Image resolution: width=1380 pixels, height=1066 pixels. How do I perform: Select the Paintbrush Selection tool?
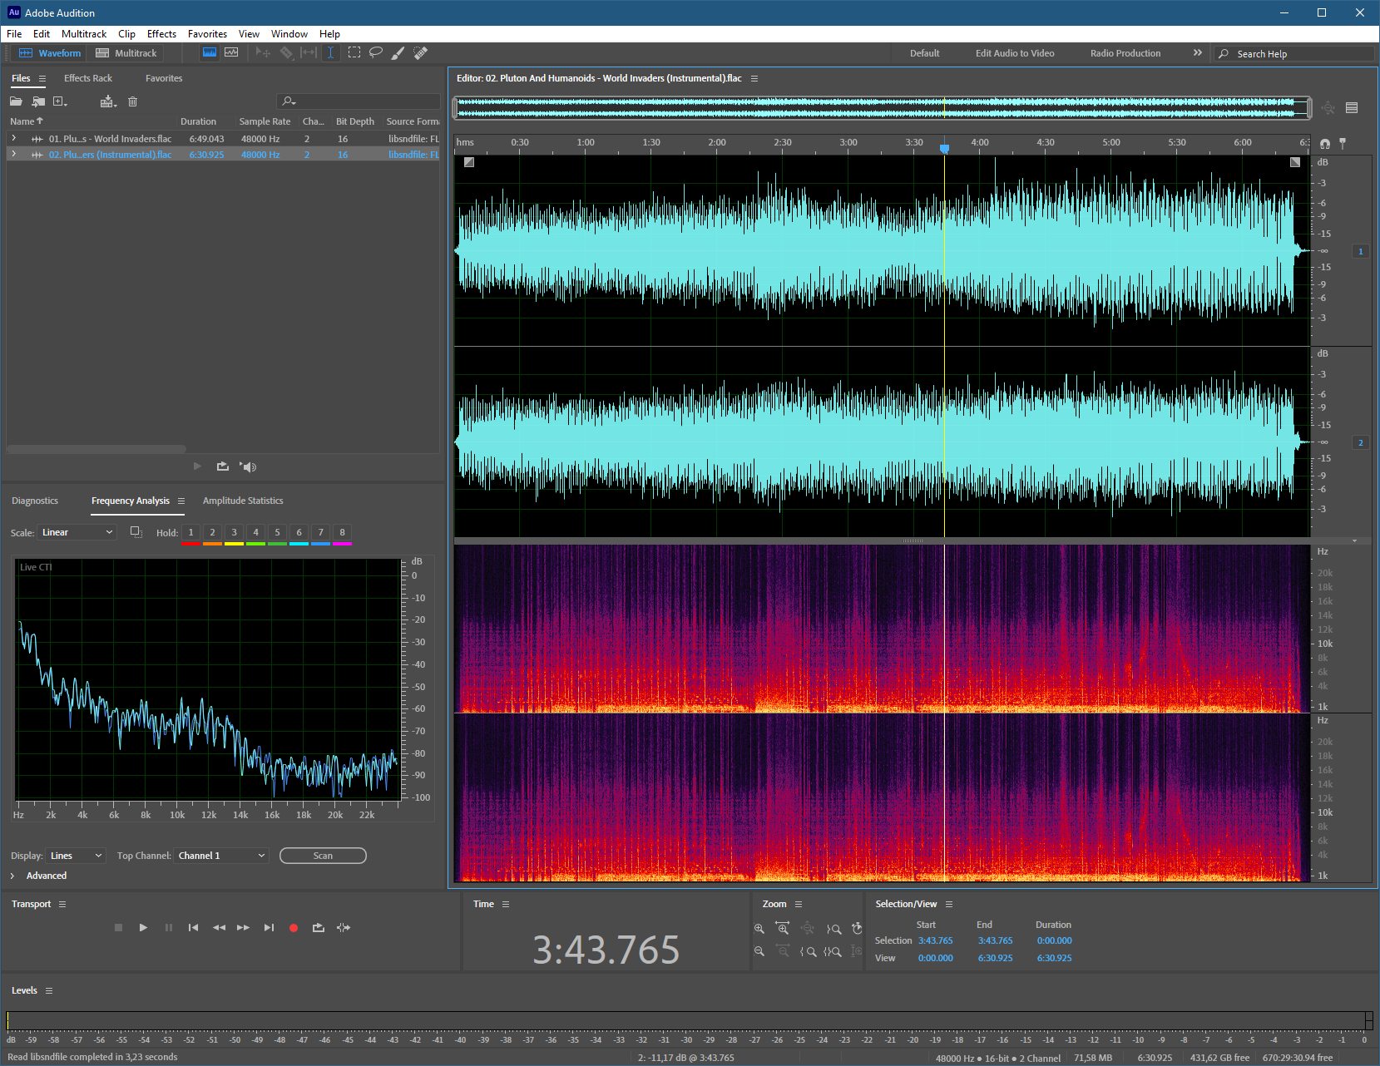(x=398, y=52)
